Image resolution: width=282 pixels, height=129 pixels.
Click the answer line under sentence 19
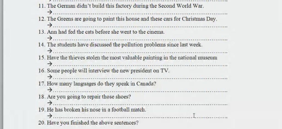140,117
